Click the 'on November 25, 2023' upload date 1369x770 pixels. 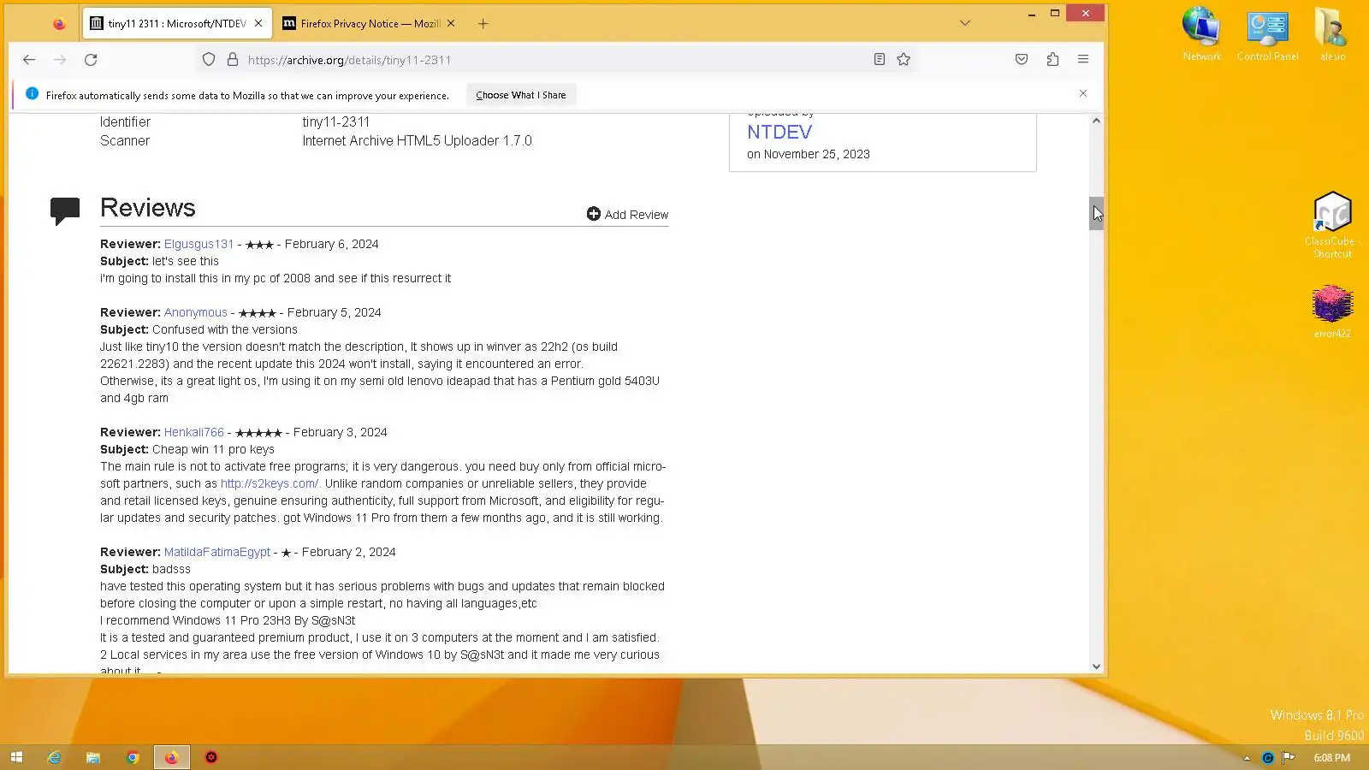809,155
